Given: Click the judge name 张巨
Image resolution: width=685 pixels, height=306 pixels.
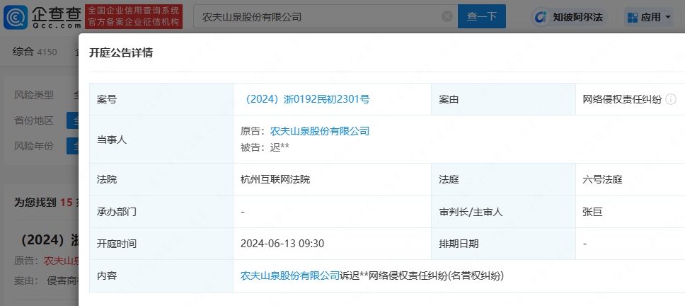Looking at the screenshot, I should pyautogui.click(x=592, y=212).
